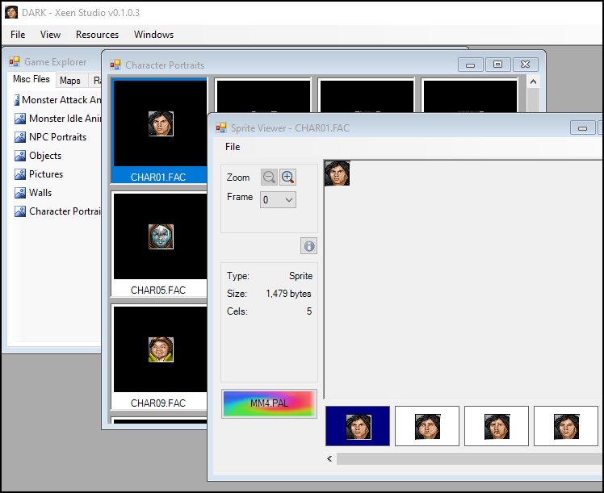Select the CHAR09.FAC portrait thumbnail
The width and height of the screenshot is (604, 493).
click(159, 357)
